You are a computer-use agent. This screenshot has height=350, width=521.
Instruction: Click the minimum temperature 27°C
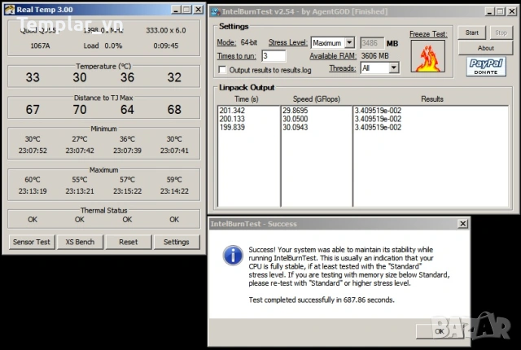click(x=80, y=139)
